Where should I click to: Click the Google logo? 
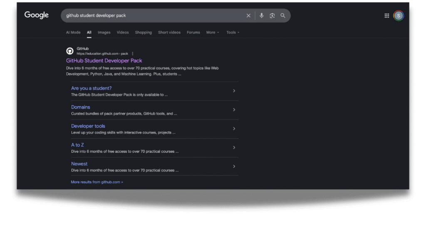(x=37, y=15)
